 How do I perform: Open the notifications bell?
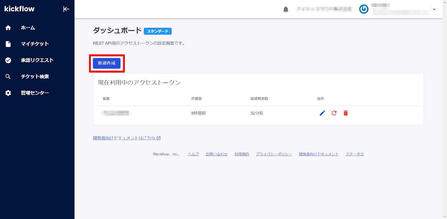point(286,9)
